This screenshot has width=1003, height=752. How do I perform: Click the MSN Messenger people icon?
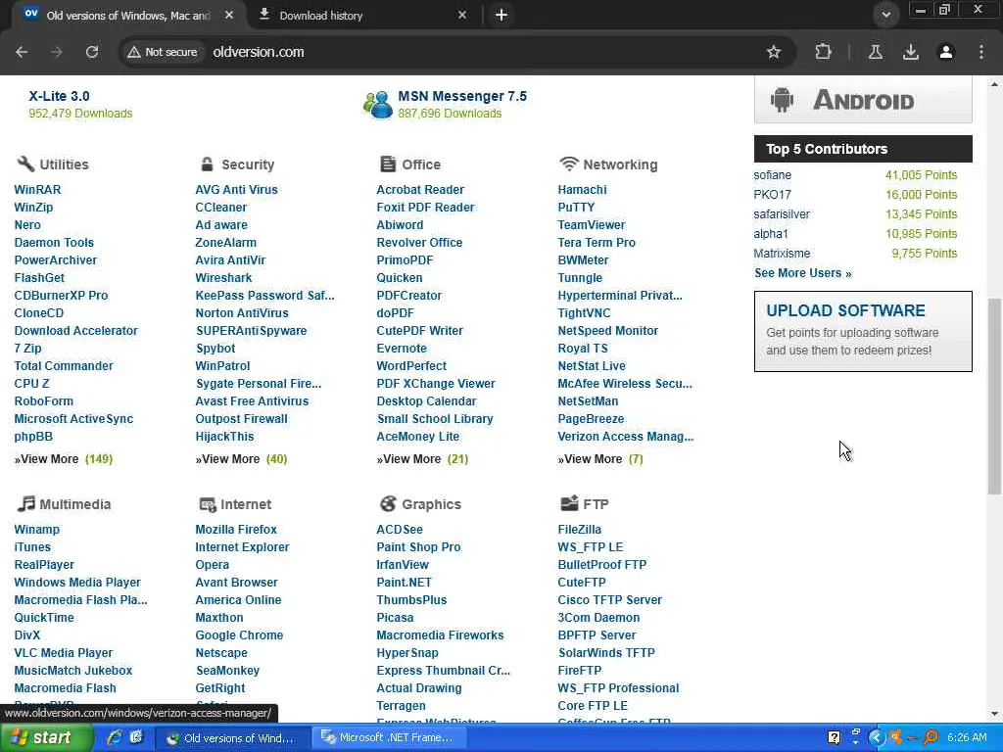378,104
